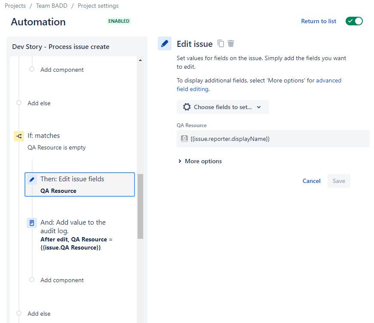Screen dimensions: 374x323
Task: Click the ENABLED status badge
Action: [x=119, y=21]
